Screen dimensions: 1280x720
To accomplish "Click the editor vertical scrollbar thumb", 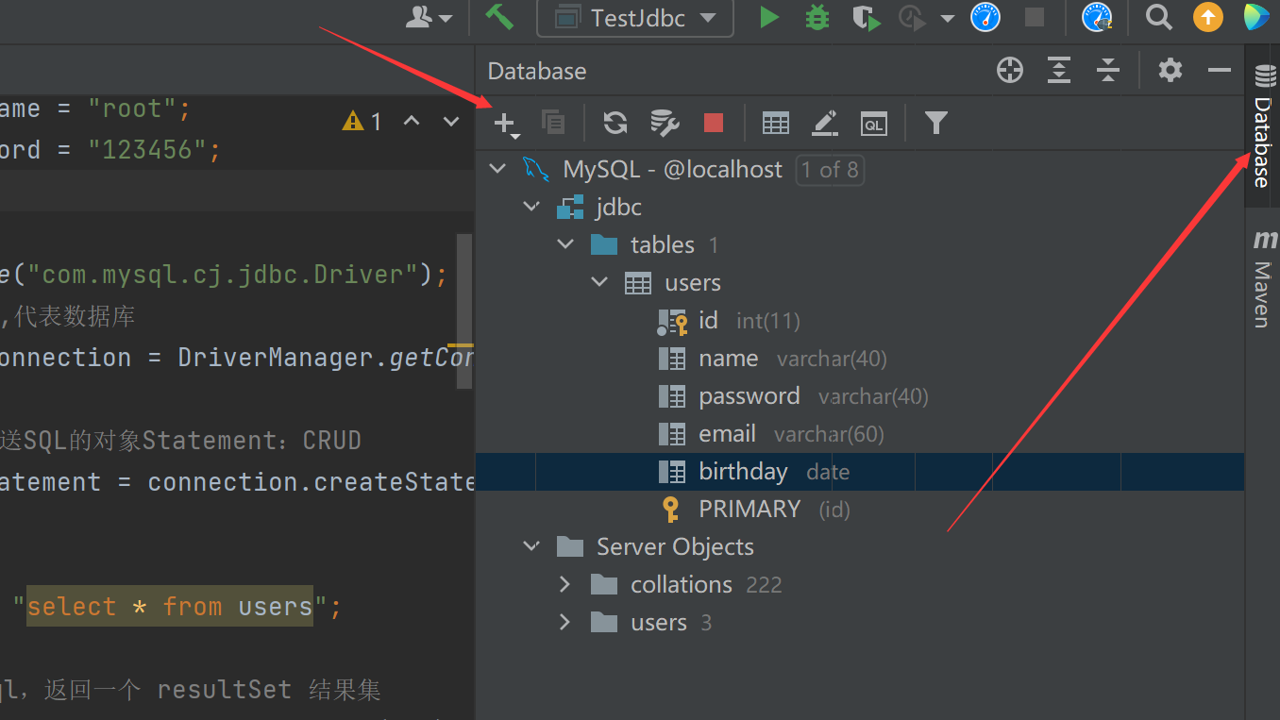I will (x=464, y=311).
